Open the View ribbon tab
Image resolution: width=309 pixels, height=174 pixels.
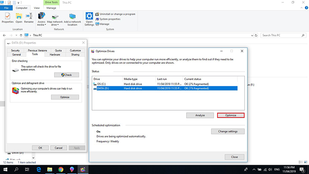point(37,8)
